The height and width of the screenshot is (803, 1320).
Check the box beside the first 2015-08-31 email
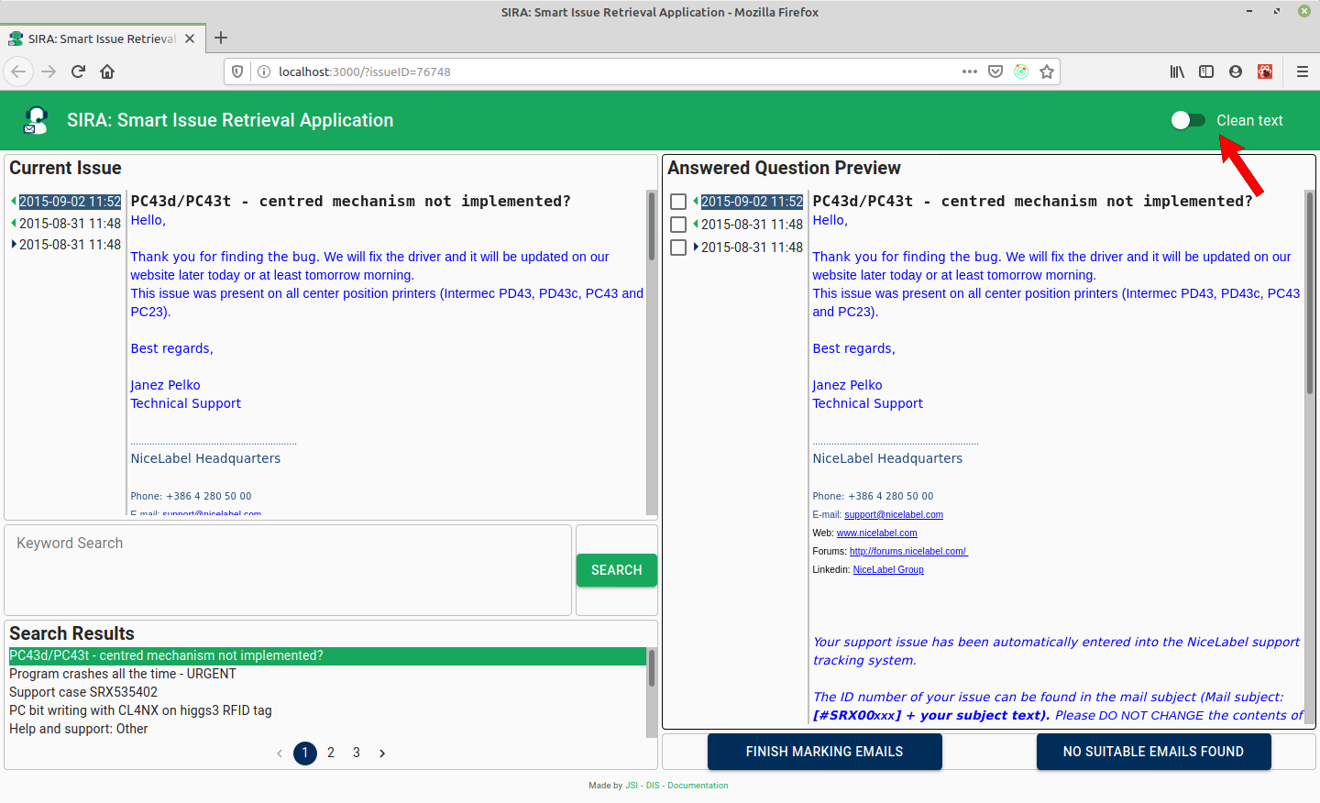coord(678,224)
